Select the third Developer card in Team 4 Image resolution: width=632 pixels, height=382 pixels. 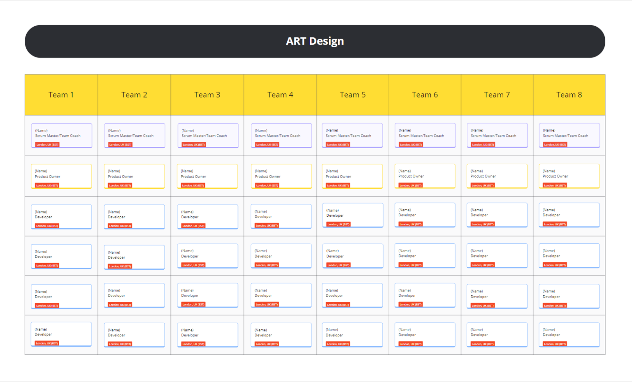point(281,295)
